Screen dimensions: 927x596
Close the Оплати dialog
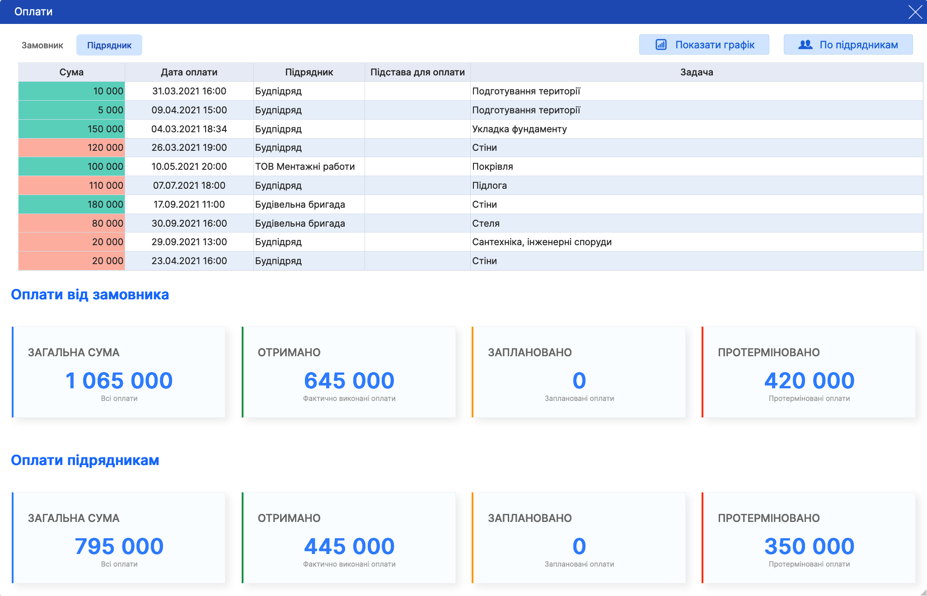pyautogui.click(x=915, y=12)
